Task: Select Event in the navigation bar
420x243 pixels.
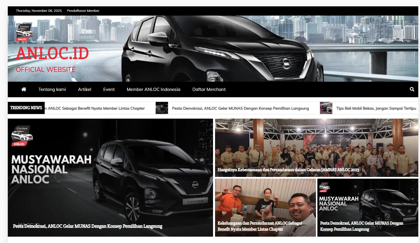Action: point(109,89)
